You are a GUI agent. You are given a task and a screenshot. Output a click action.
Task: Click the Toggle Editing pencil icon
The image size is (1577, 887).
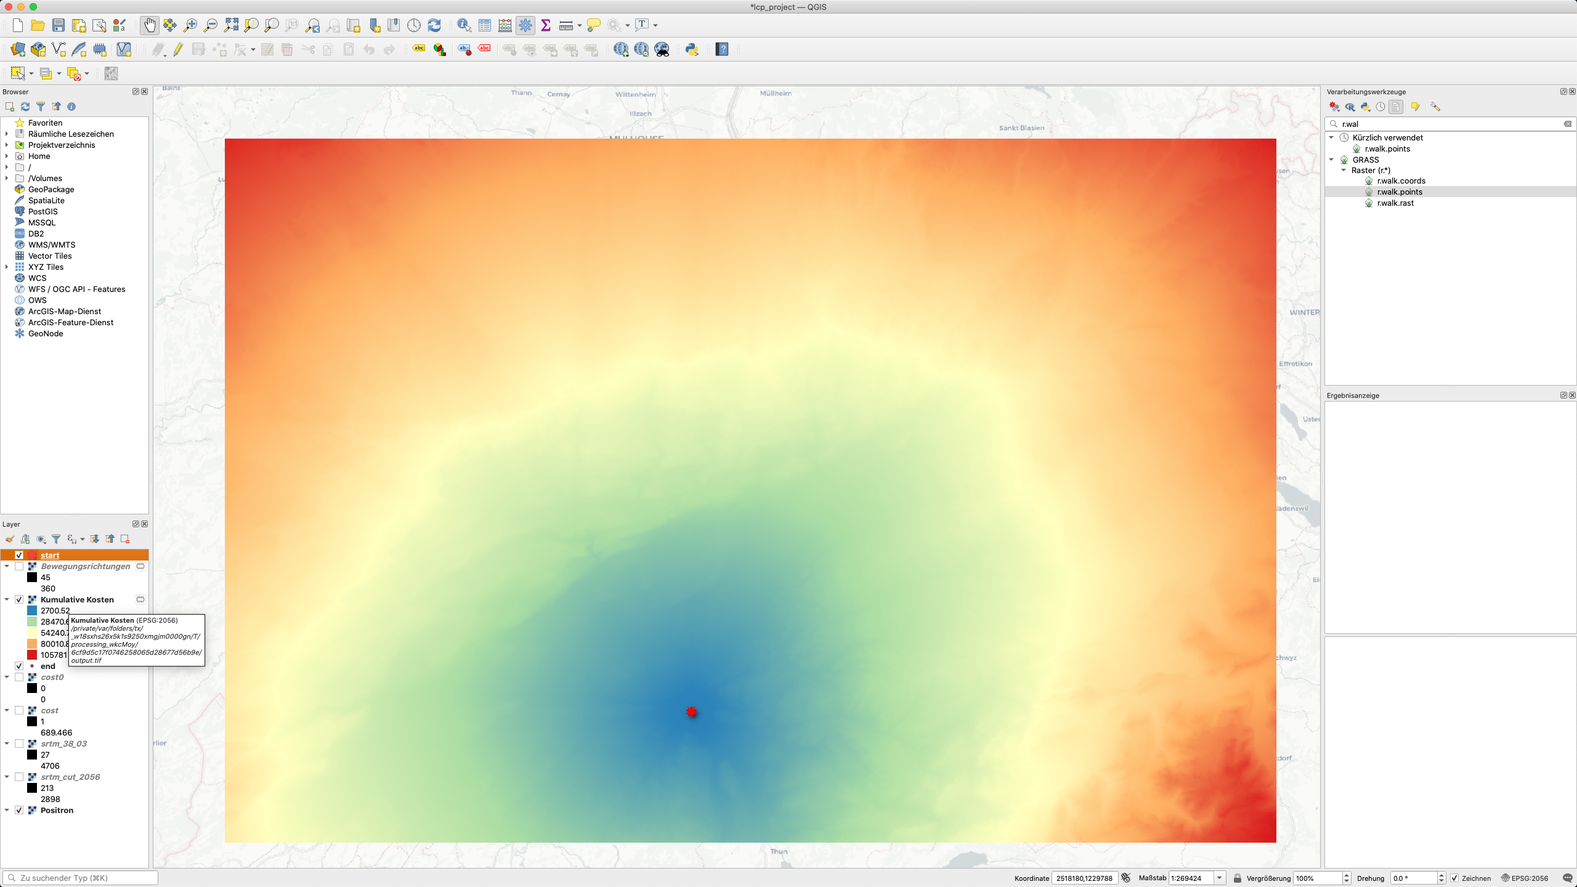(178, 49)
